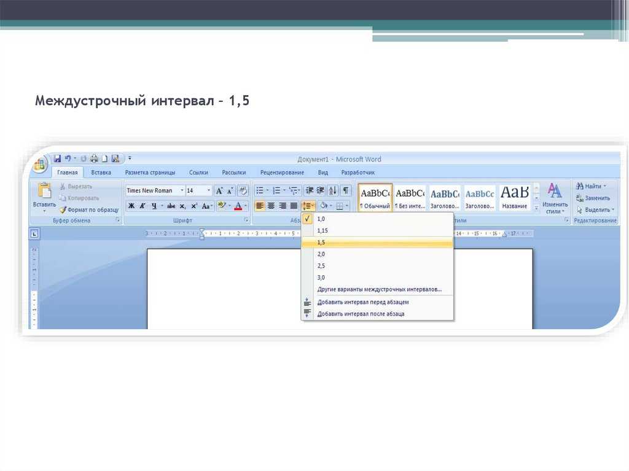Open the Разметка страницы tab
The width and height of the screenshot is (629, 471).
click(150, 173)
